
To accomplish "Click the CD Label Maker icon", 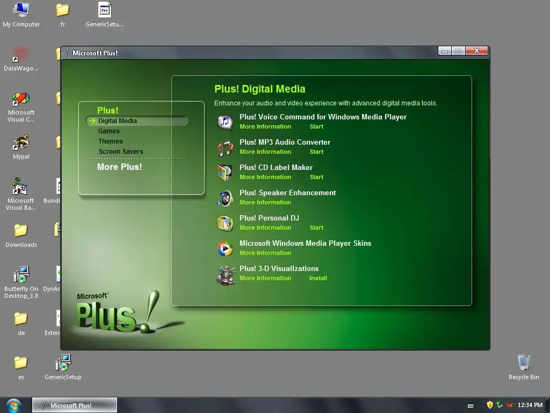I will tap(225, 173).
